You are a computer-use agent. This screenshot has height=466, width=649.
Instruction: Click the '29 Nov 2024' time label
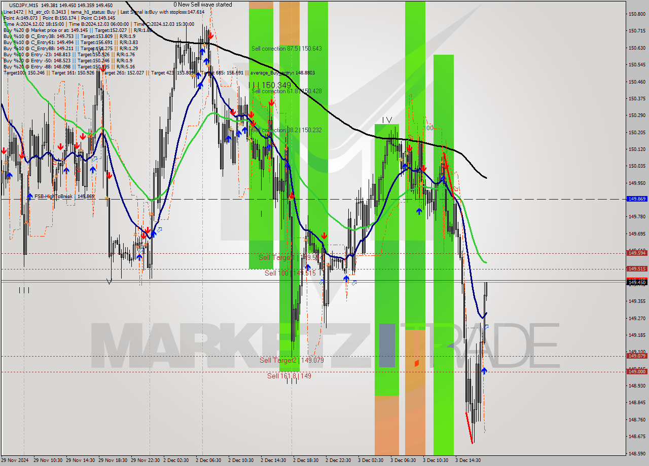[x=15, y=460]
